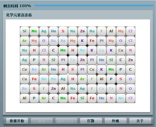Choose the S tile between H and Pt
This screenshot has height=127, width=156.
(73, 69)
